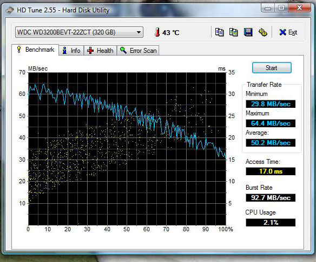The width and height of the screenshot is (316, 262).
Task: Click the blue X Exit icon
Action: pos(282,32)
